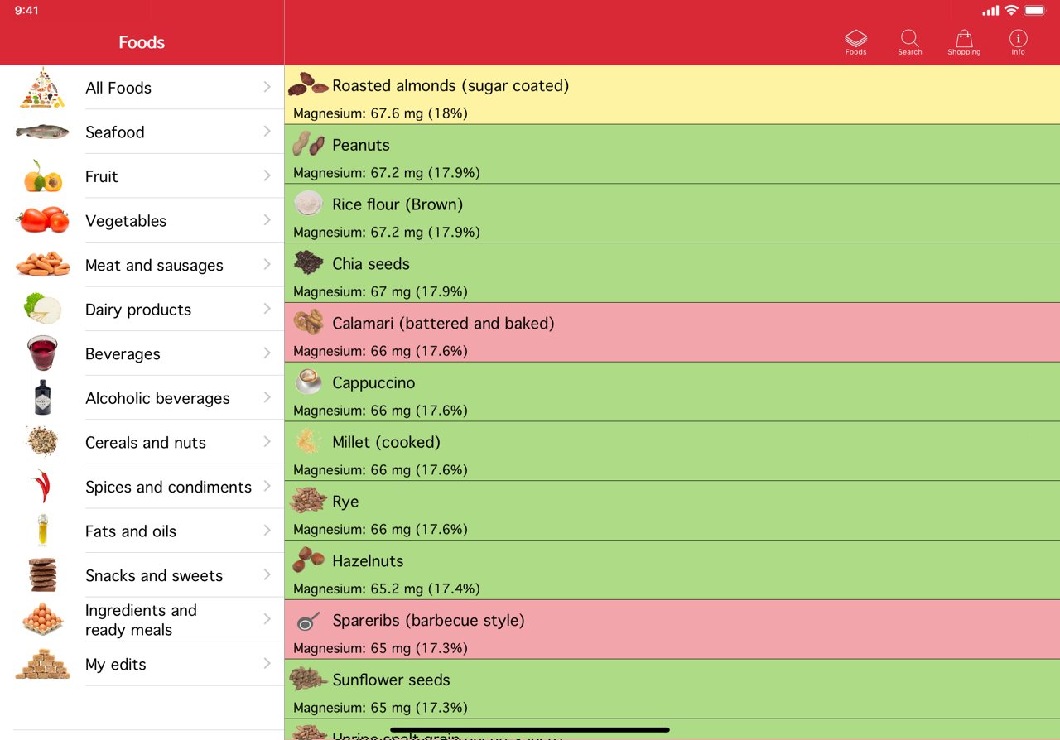Open the Search toolbar icon
The height and width of the screenshot is (740, 1060).
coord(909,42)
